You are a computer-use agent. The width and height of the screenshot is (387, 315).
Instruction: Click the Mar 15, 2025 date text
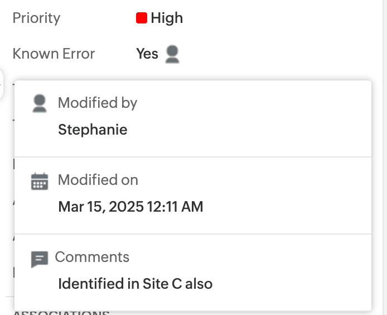pyautogui.click(x=100, y=207)
